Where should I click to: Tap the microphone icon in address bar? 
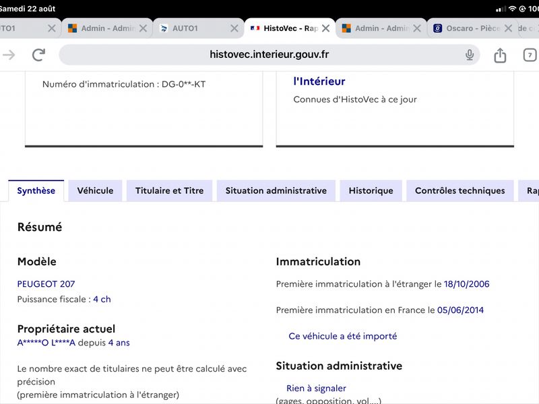(470, 55)
